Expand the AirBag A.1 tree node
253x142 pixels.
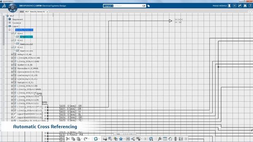coord(12,54)
